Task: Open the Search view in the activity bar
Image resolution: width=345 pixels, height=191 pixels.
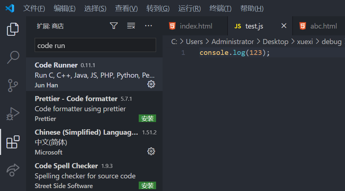Action: (x=13, y=57)
